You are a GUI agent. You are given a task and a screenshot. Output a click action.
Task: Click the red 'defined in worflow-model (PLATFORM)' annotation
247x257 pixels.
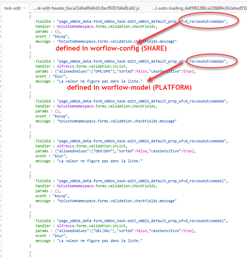pos(129,88)
